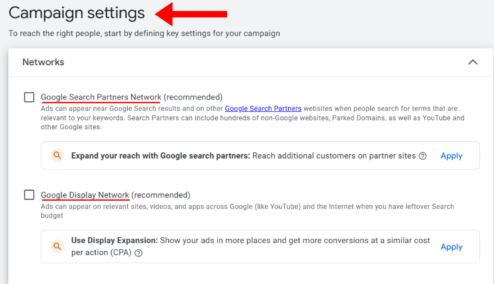
Task: Click the Networks section header text
Action: pyautogui.click(x=43, y=62)
